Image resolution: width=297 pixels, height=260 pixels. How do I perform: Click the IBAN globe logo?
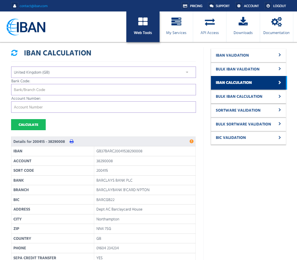tap(26, 27)
